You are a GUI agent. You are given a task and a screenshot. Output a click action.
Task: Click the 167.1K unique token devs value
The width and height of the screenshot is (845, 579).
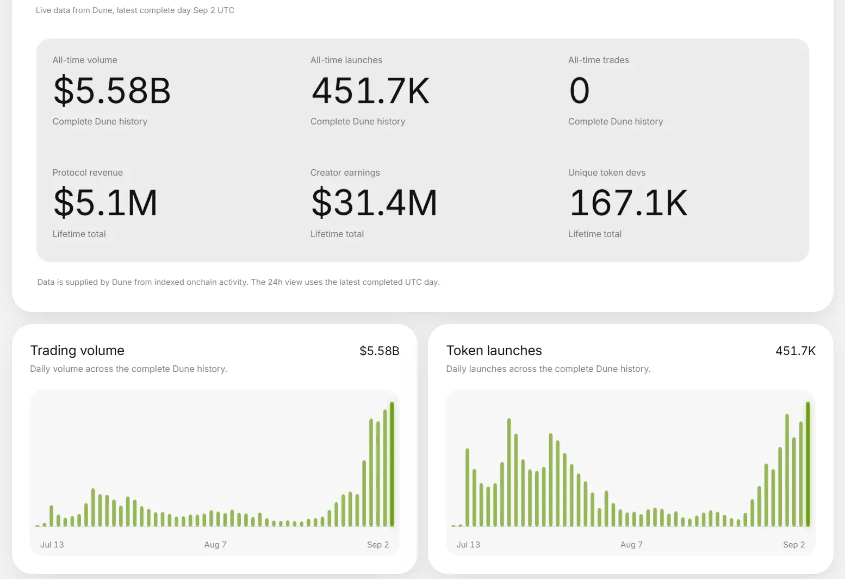(629, 203)
